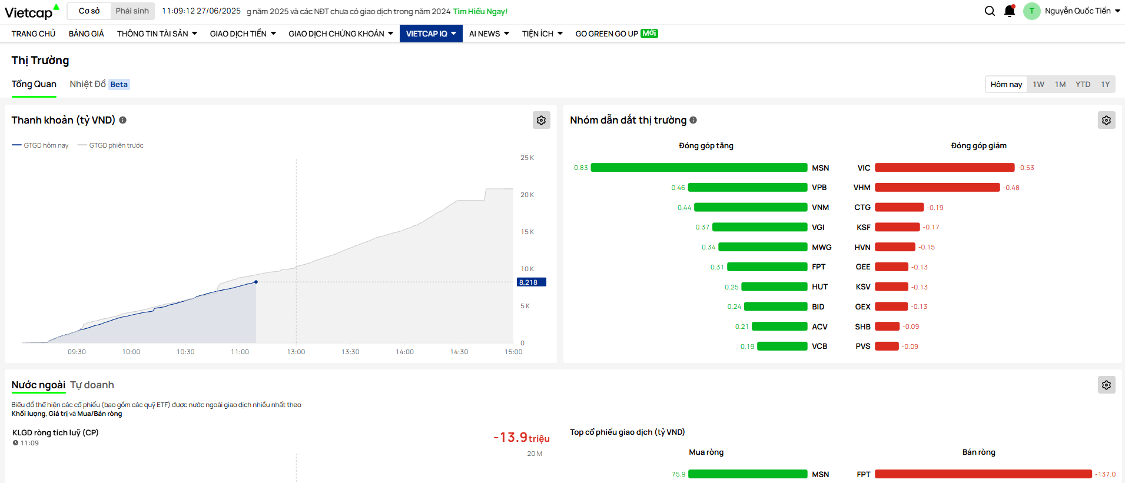1125x483 pixels.
Task: Open Nước ngoài section settings gear
Action: (1107, 385)
